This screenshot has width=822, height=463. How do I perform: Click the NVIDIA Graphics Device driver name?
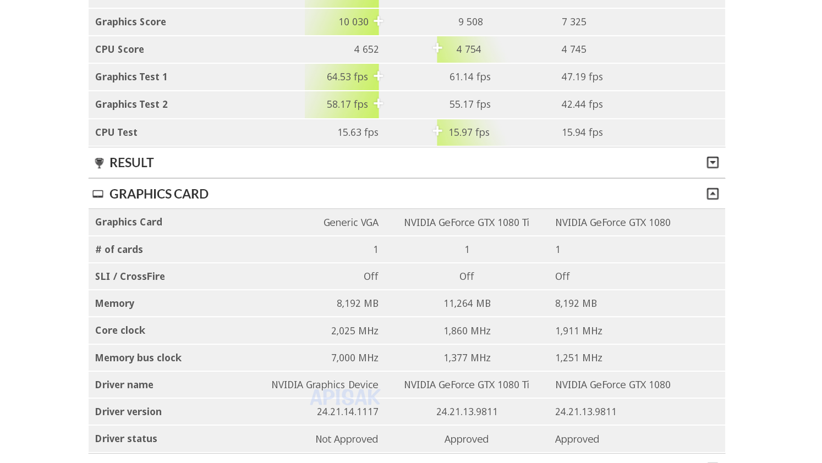(325, 385)
